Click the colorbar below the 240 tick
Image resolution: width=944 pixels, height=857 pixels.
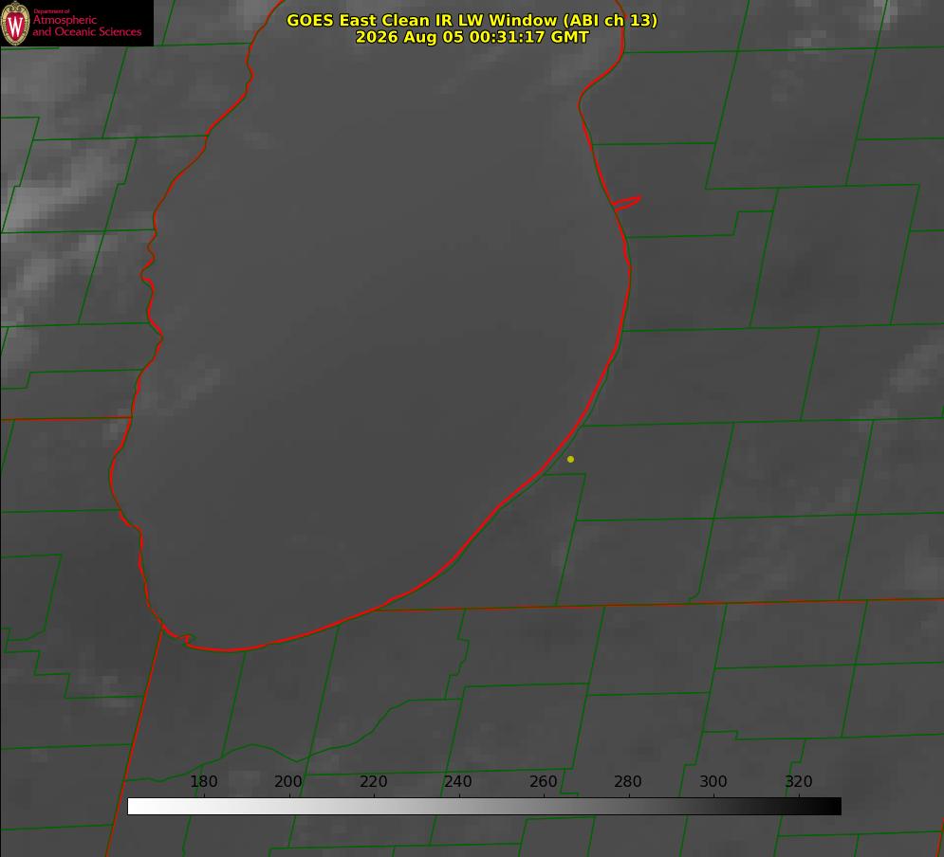tap(459, 807)
